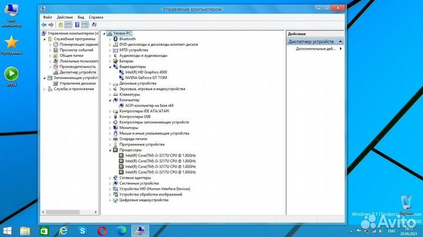Open the Файл menu
Viewport: 423px width, 237px height.
(x=48, y=17)
